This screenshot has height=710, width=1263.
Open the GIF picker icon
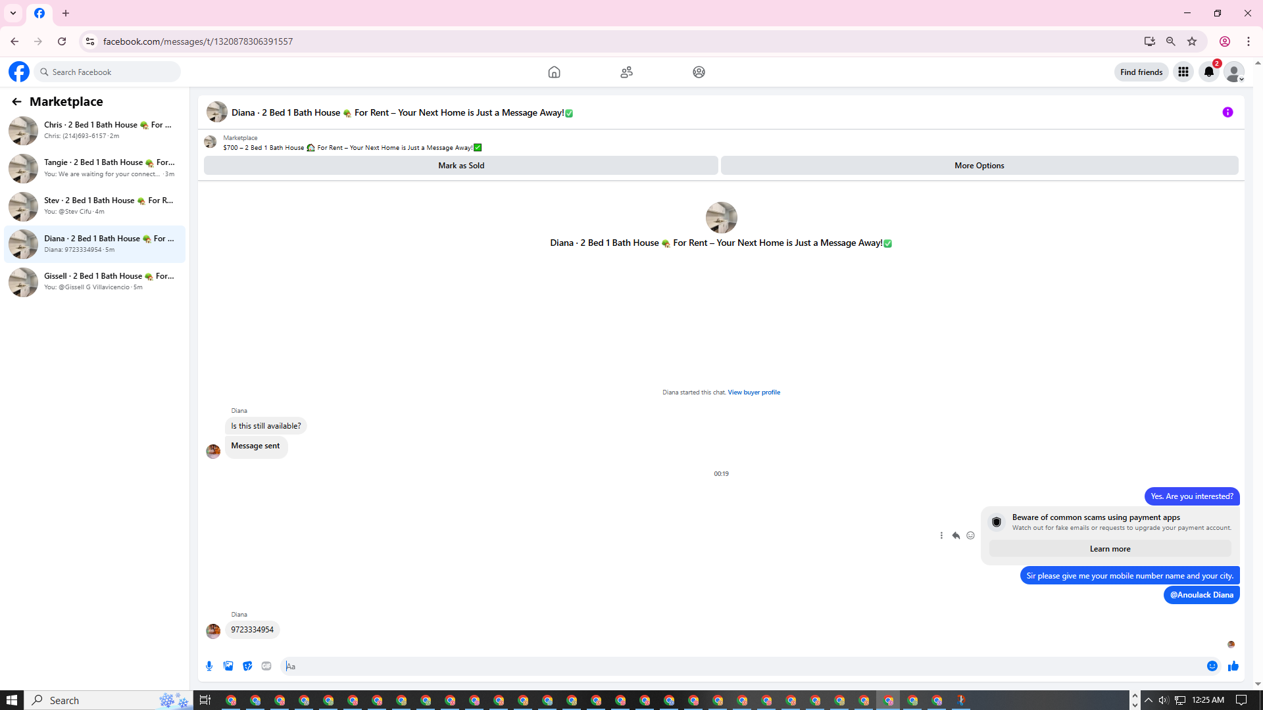coord(266,666)
